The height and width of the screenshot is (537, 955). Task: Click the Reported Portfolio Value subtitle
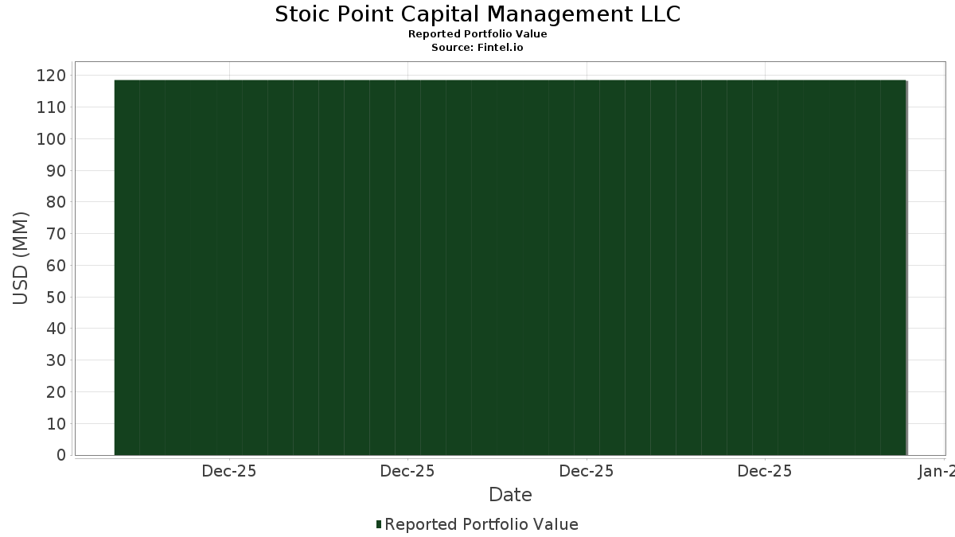pos(477,34)
